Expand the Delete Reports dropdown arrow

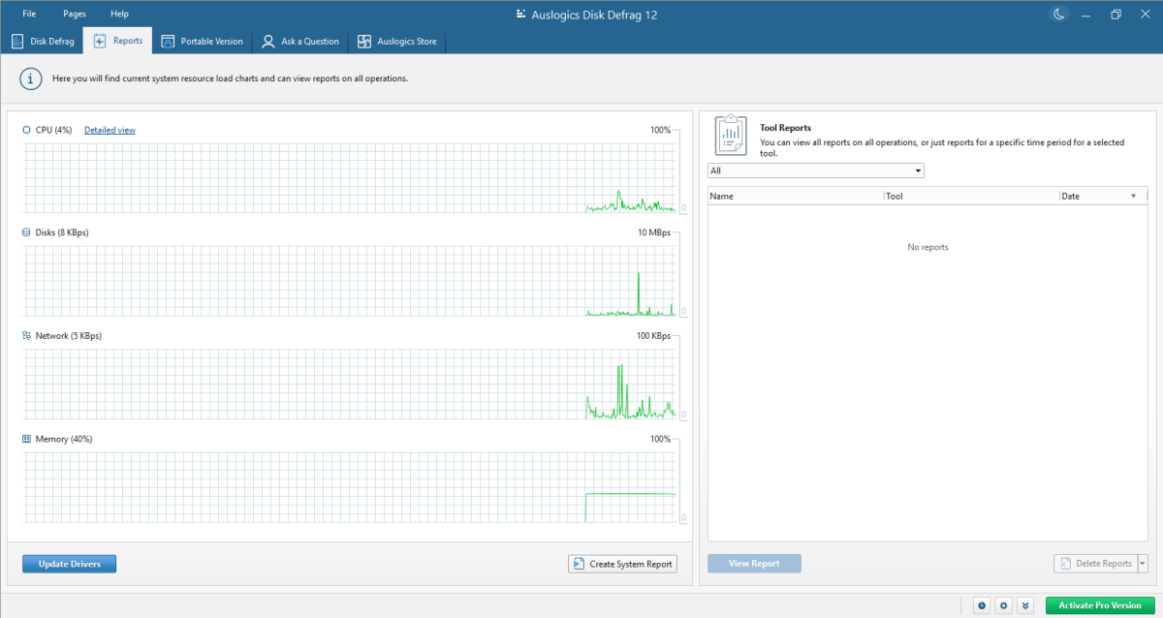(1142, 564)
